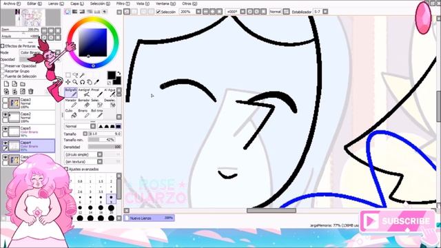Open the Archivo menu
This screenshot has width=441, height=248.
coord(12,3)
